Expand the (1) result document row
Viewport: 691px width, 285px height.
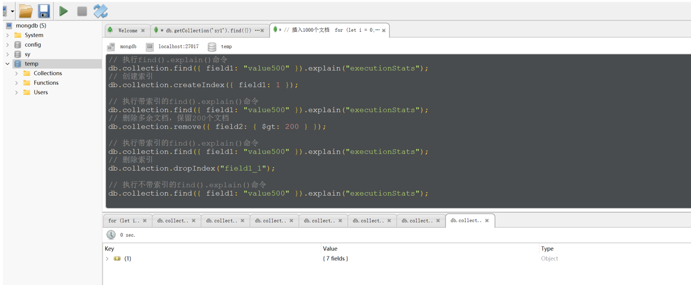point(107,259)
